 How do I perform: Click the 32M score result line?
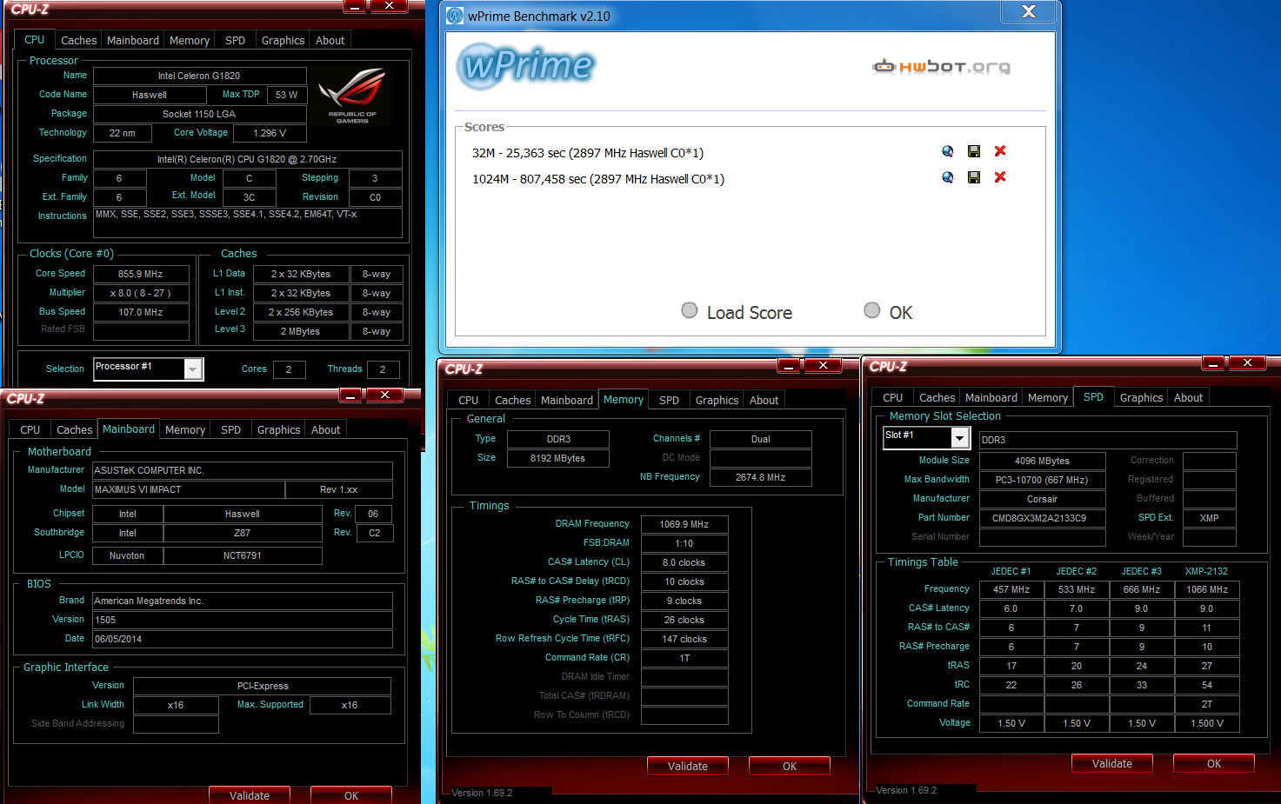[x=588, y=153]
